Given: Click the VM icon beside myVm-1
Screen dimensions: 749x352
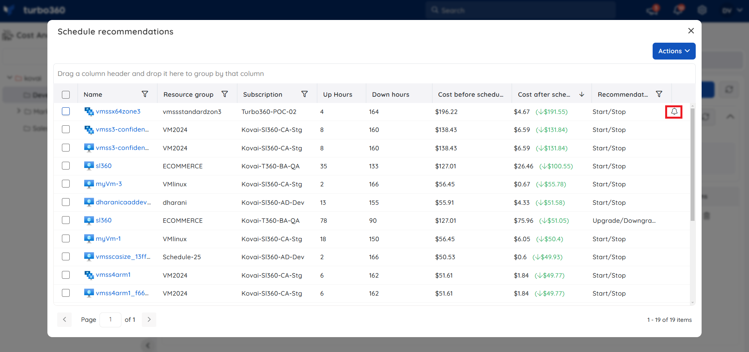Looking at the screenshot, I should (89, 238).
